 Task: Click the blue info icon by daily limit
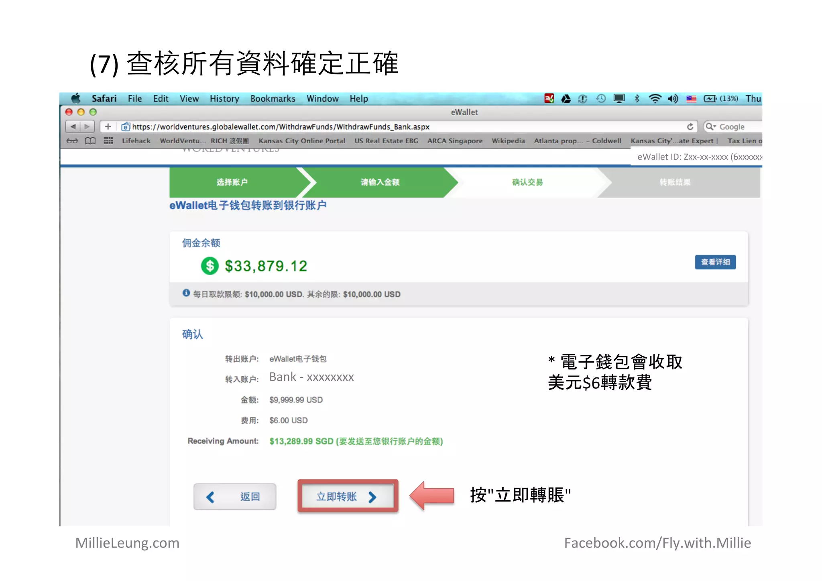(x=186, y=293)
